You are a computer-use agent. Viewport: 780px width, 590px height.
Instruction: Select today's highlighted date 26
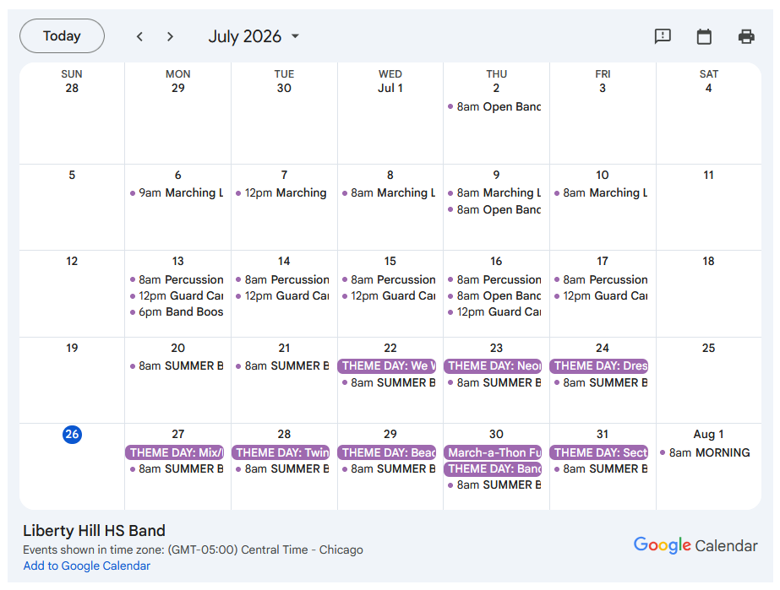(72, 435)
